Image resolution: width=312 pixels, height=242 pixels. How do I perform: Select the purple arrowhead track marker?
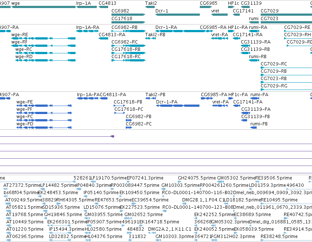(113, 136)
